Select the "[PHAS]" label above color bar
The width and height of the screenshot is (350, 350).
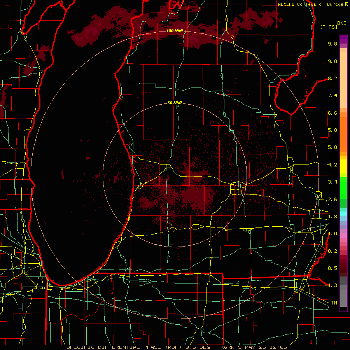(329, 27)
